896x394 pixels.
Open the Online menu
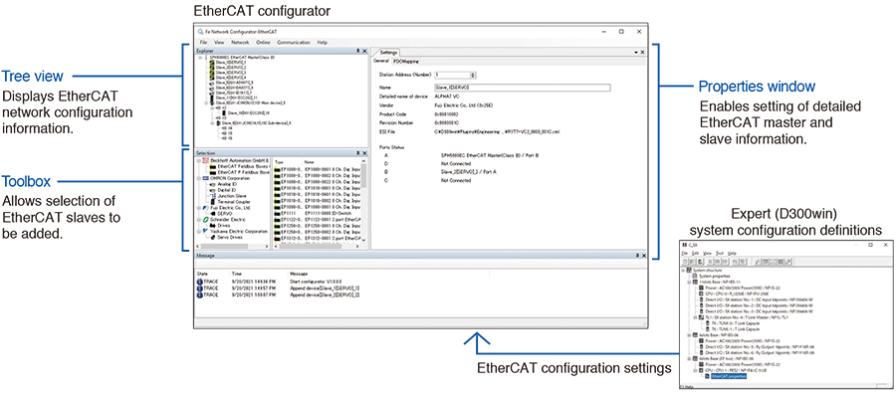[x=263, y=42]
